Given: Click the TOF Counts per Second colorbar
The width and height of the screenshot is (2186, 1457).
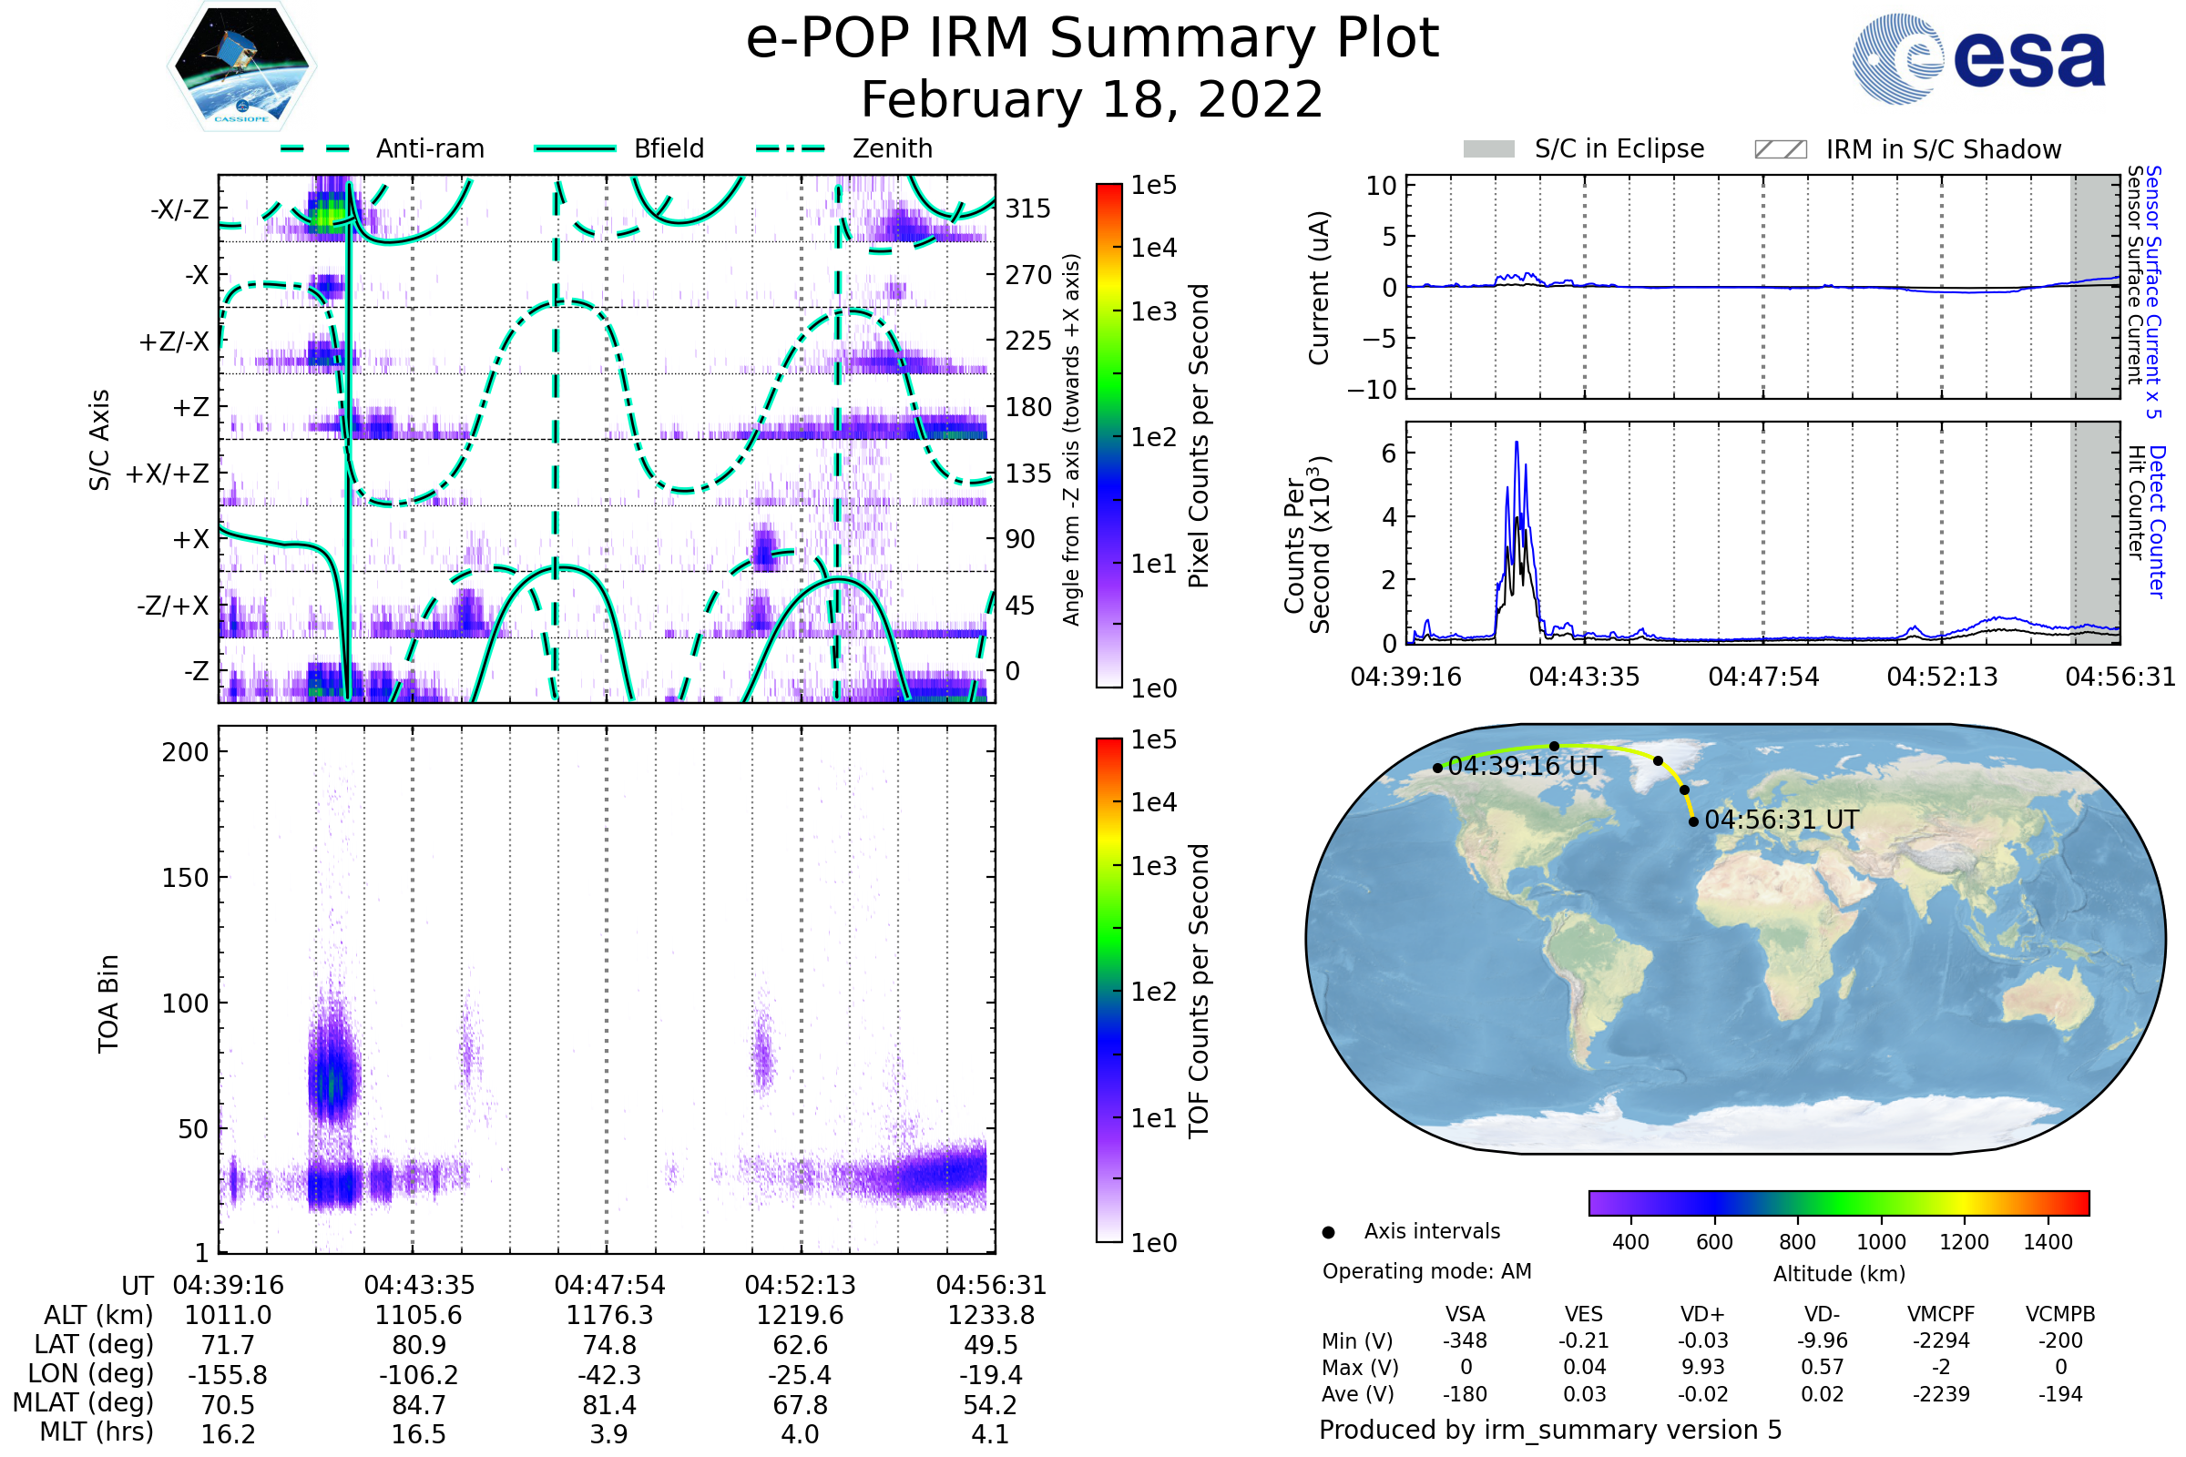Looking at the screenshot, I should click(x=1108, y=991).
